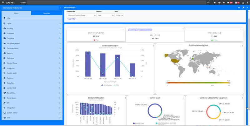Click the Add Filter link

tap(71, 19)
